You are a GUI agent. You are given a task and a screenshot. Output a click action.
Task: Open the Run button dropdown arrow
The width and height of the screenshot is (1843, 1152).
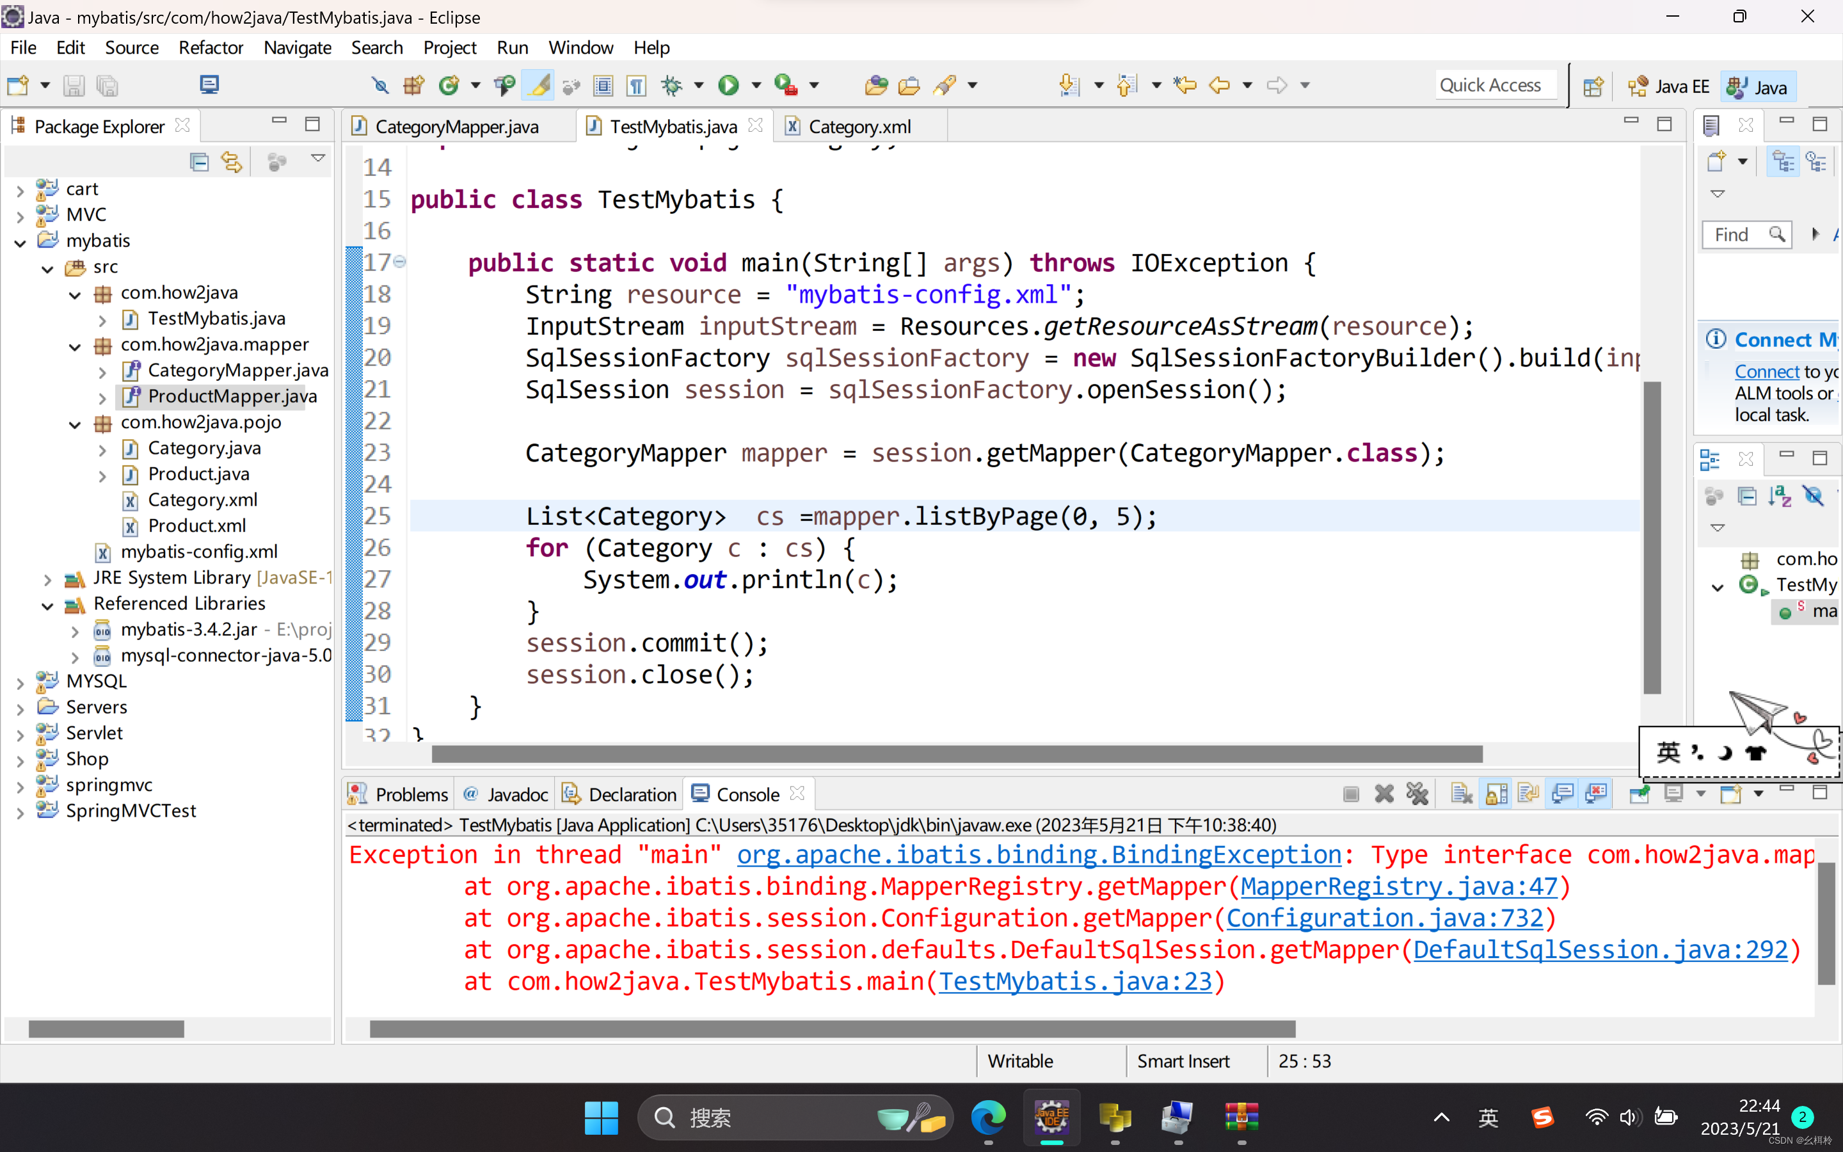click(756, 85)
